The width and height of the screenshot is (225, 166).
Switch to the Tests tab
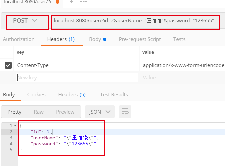click(179, 39)
